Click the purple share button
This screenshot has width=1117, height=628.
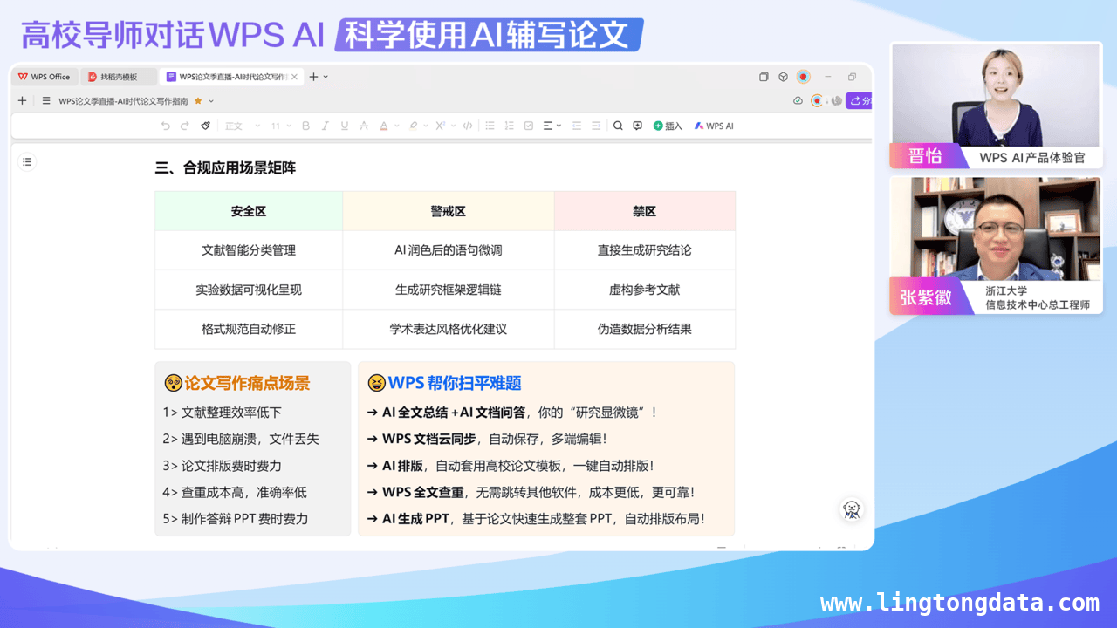click(860, 100)
